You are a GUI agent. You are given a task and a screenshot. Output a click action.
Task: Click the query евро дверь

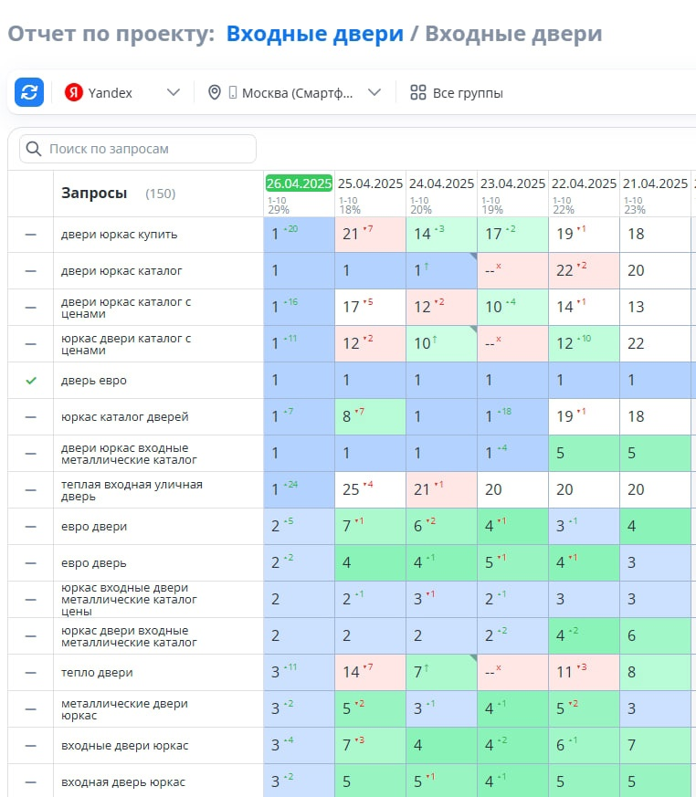pos(93,563)
